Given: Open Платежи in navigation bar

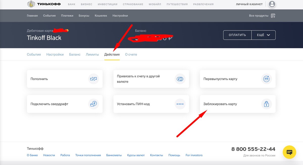Looking at the screenshot, I should 67,16.
